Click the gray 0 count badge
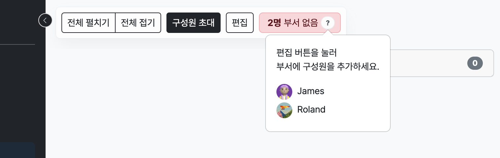The image size is (500, 158). 475,63
